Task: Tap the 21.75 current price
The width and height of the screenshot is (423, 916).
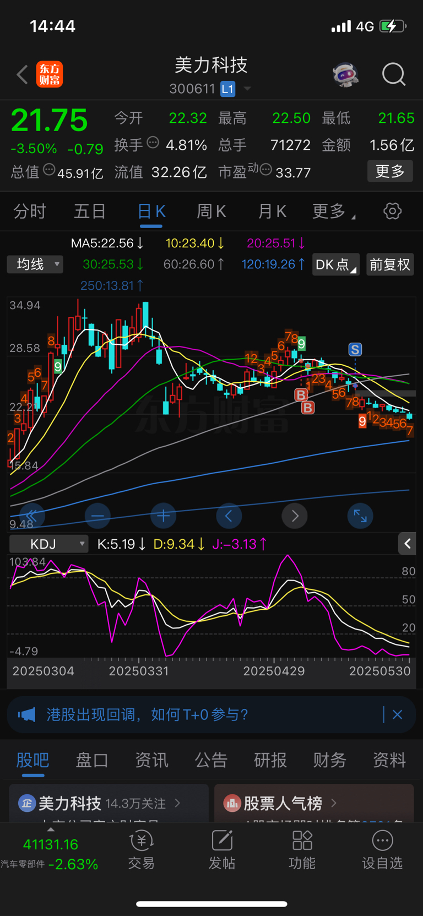Action: (50, 120)
